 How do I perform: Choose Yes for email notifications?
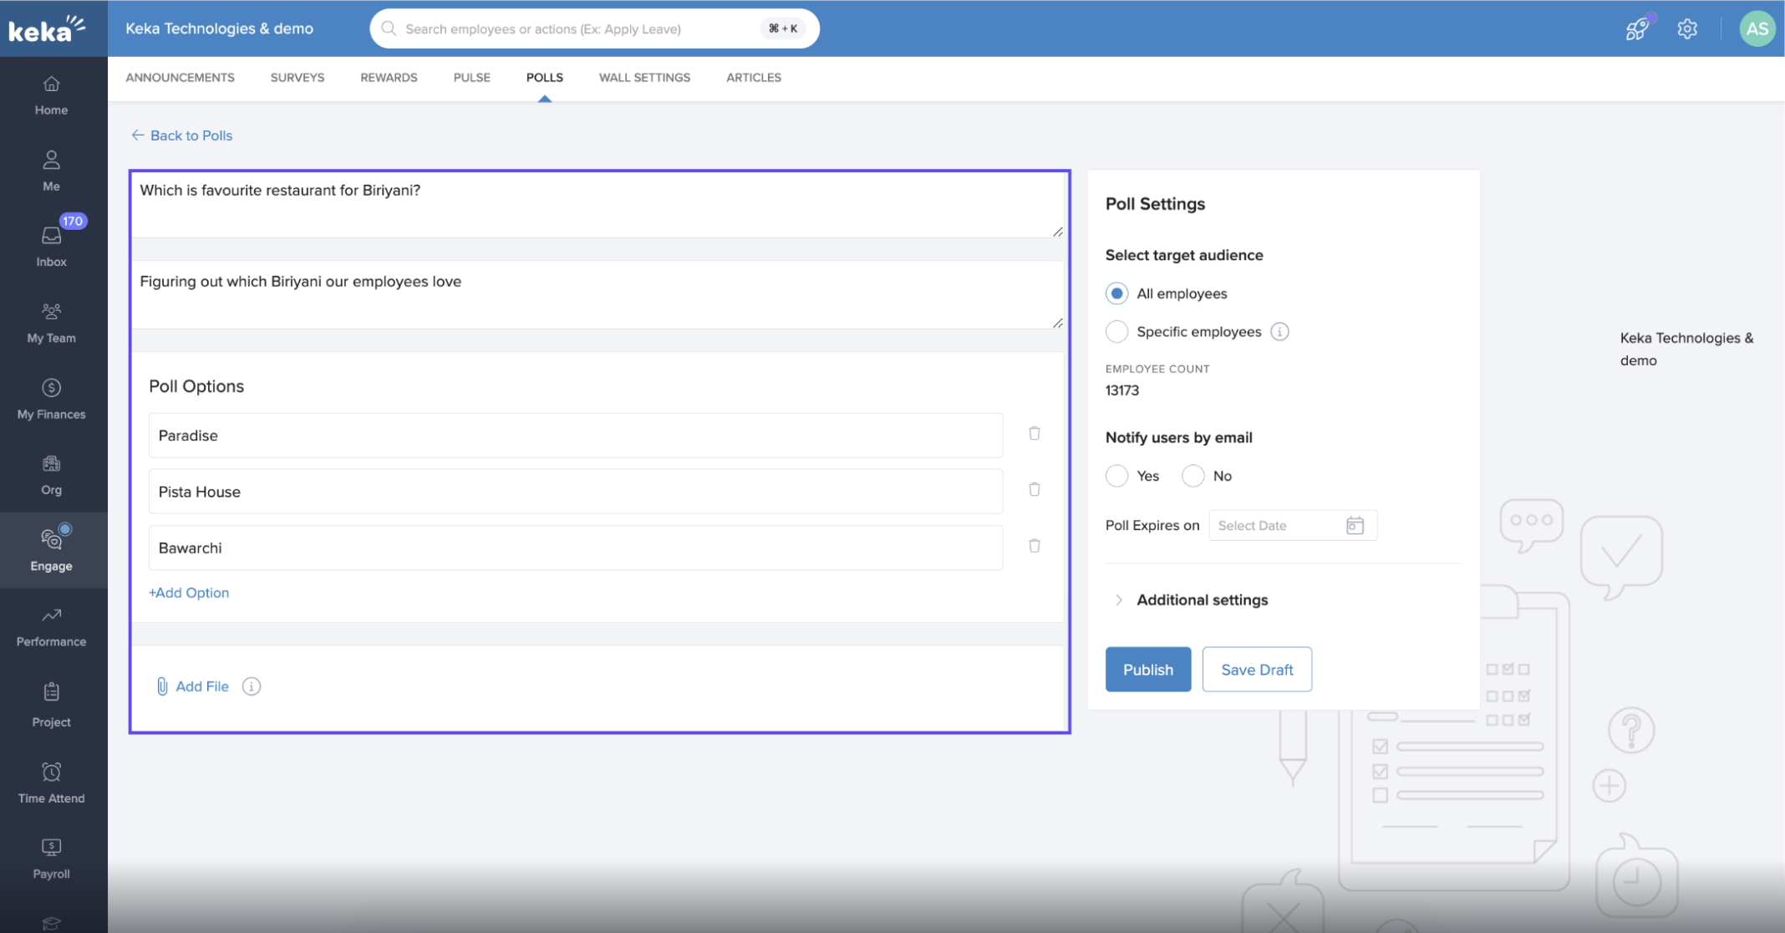click(x=1116, y=476)
